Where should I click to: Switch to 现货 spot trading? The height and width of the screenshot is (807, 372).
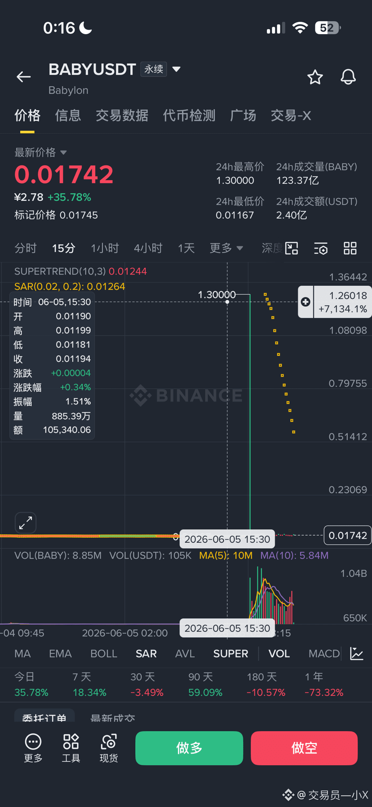109,748
